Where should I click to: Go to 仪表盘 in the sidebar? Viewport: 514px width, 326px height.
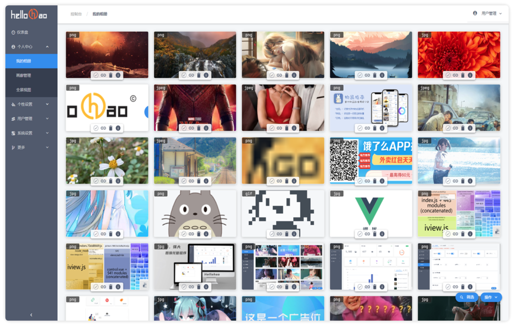click(x=31, y=32)
